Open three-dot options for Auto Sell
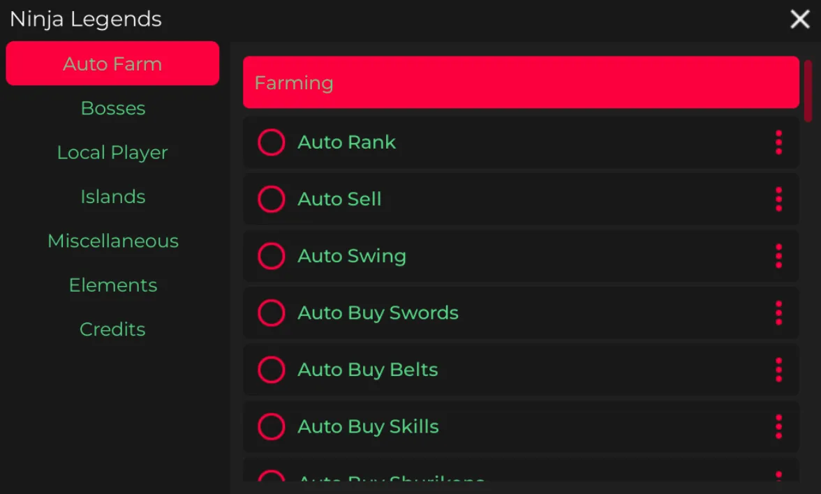The width and height of the screenshot is (821, 494). pyautogui.click(x=778, y=200)
